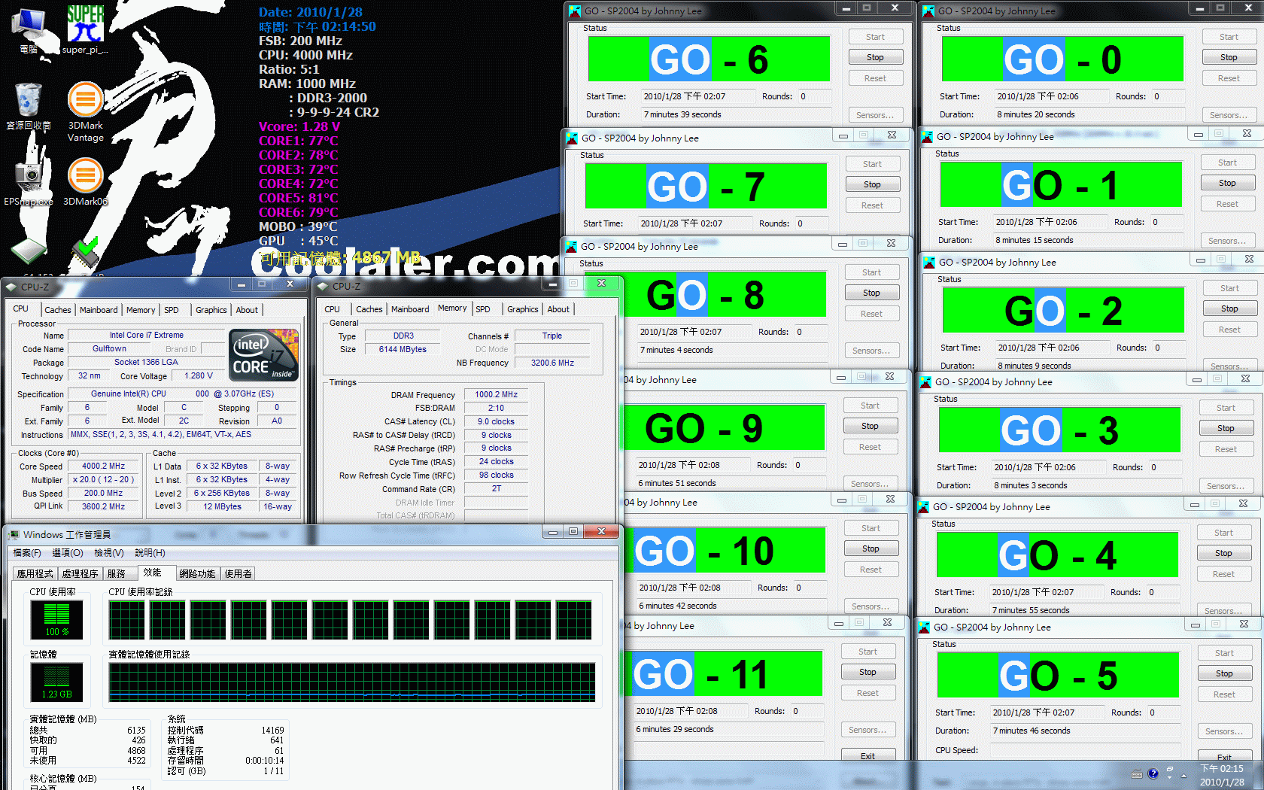Click Socket 1366 LGA package value
Image resolution: width=1264 pixels, height=790 pixels.
coord(146,362)
